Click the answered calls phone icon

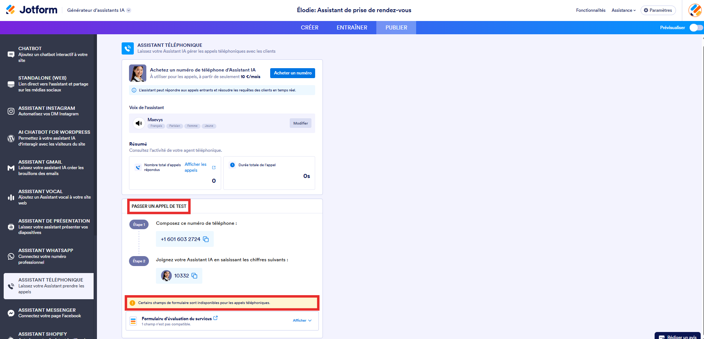click(x=138, y=167)
